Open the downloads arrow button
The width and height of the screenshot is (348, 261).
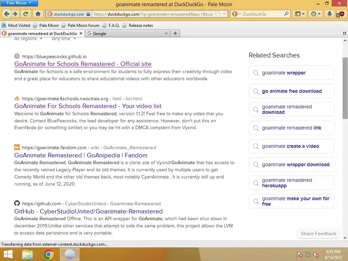[x=330, y=14]
